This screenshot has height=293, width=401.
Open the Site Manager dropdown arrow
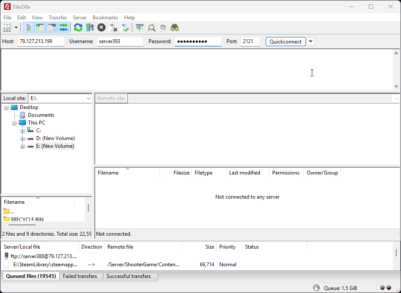coord(16,28)
